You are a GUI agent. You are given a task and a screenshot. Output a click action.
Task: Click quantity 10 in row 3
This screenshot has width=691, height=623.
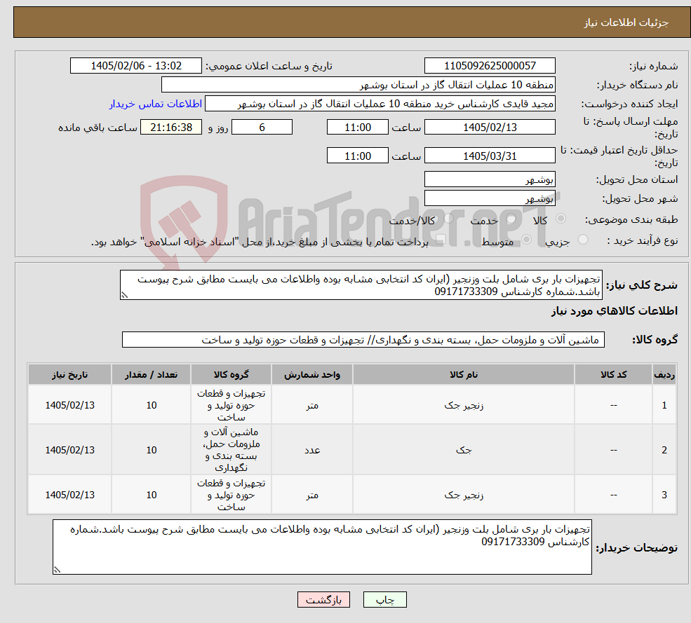151,495
